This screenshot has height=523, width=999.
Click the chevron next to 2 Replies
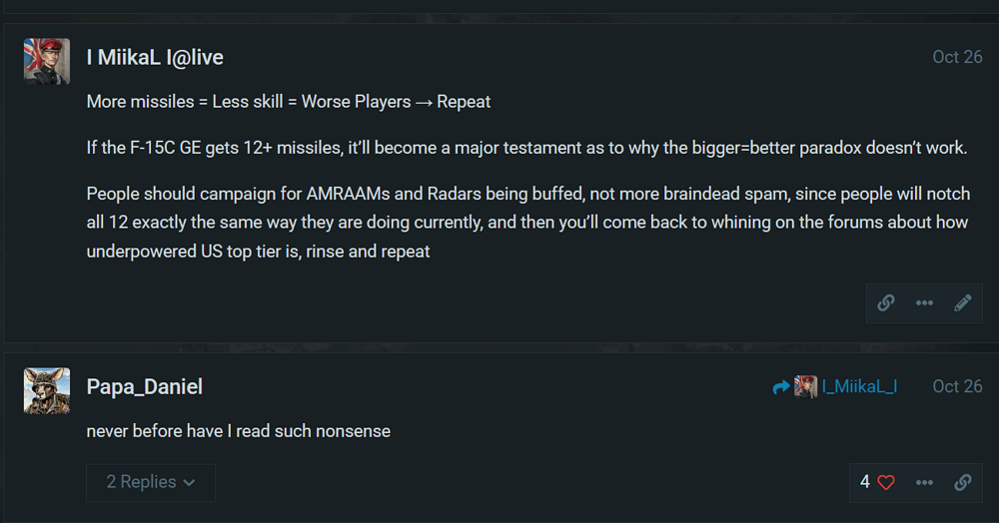click(x=190, y=483)
